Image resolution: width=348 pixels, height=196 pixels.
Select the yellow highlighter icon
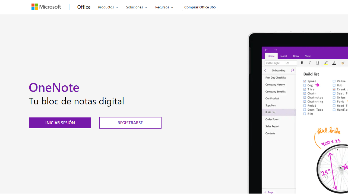(x=326, y=63)
